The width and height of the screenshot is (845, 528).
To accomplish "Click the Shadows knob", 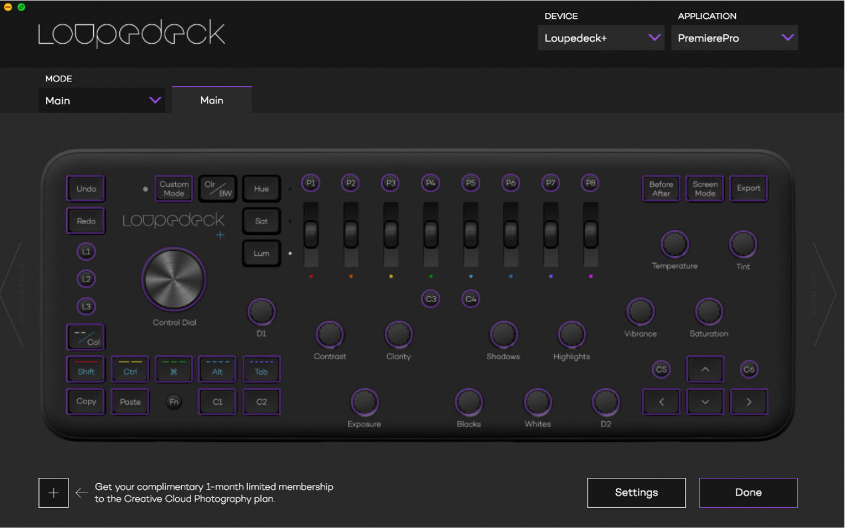I will coord(503,334).
